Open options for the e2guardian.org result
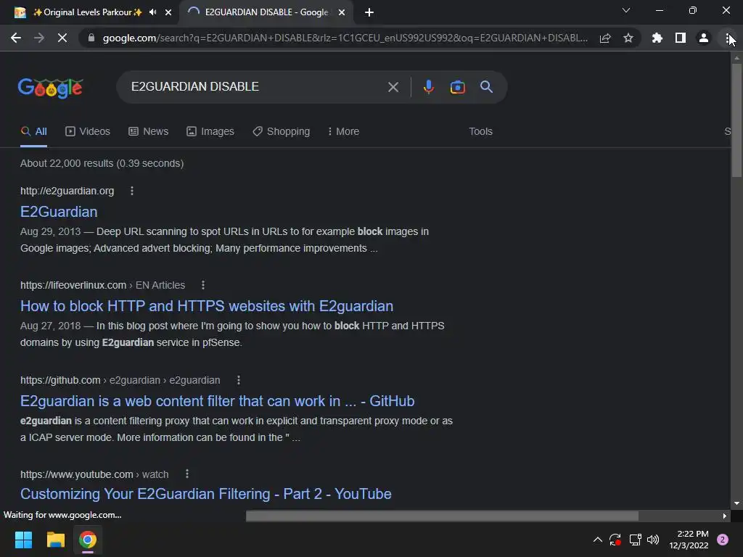The width and height of the screenshot is (743, 557). click(x=132, y=191)
